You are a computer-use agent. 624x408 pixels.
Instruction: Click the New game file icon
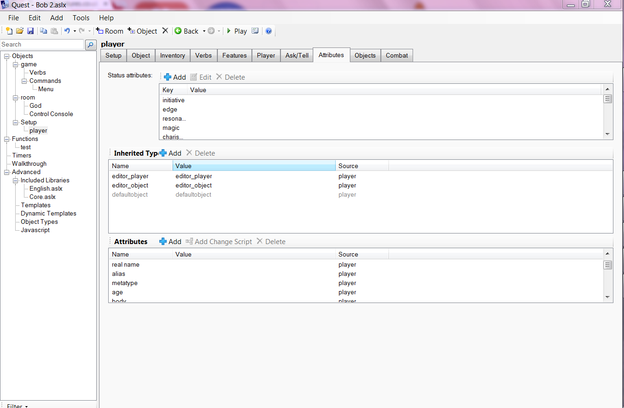tap(9, 31)
